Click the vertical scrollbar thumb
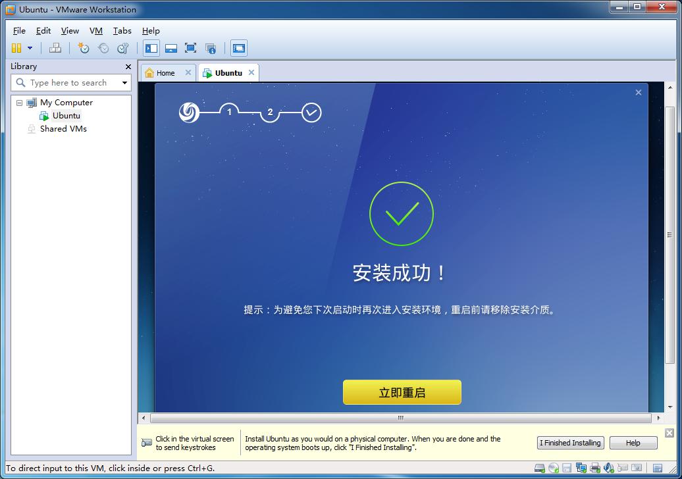The image size is (682, 479). point(670,235)
